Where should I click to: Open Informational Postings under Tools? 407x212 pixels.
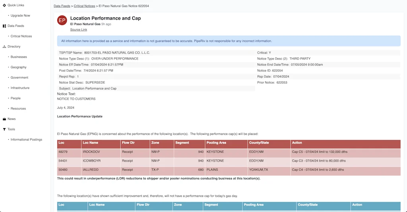[x=26, y=139]
